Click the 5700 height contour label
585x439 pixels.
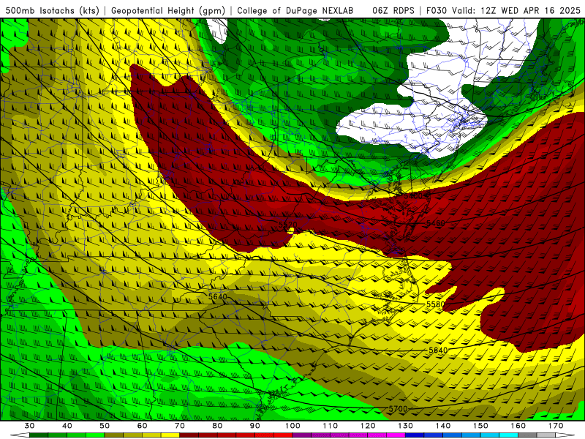pos(398,409)
